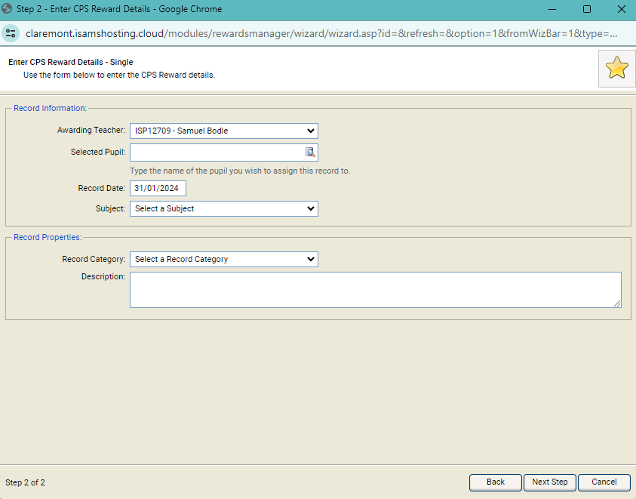Click the 'Enter CPS Reward Details - Single' heading
This screenshot has height=499, width=636.
point(71,62)
